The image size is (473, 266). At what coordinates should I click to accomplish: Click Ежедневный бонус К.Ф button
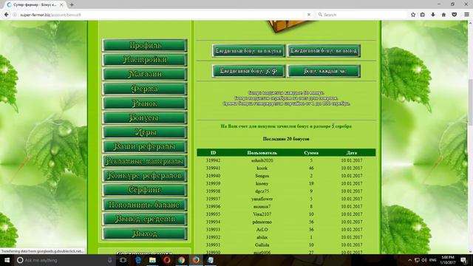pos(248,71)
